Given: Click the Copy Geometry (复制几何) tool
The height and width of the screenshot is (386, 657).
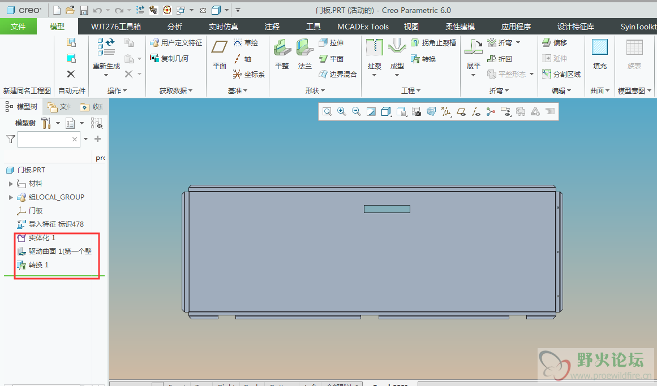Looking at the screenshot, I should [x=169, y=58].
